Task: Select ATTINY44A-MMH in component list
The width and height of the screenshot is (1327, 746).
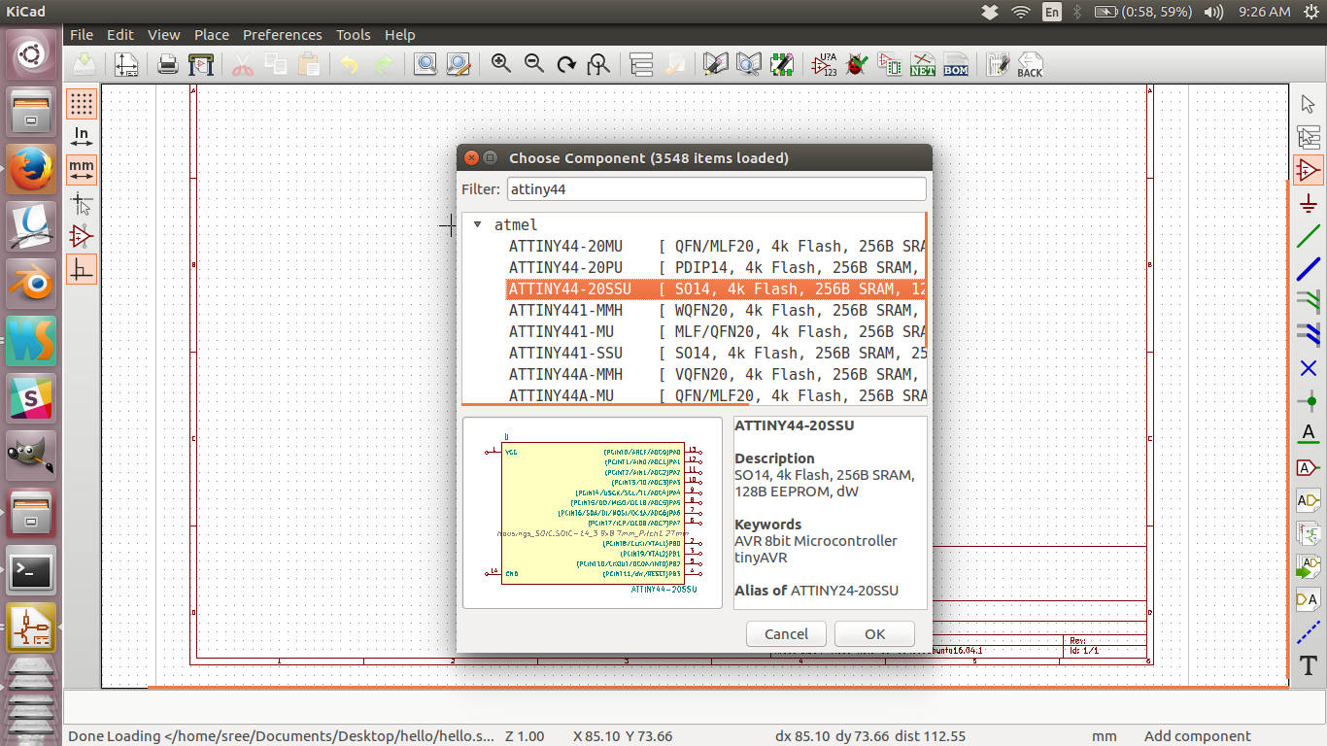Action: 717,374
